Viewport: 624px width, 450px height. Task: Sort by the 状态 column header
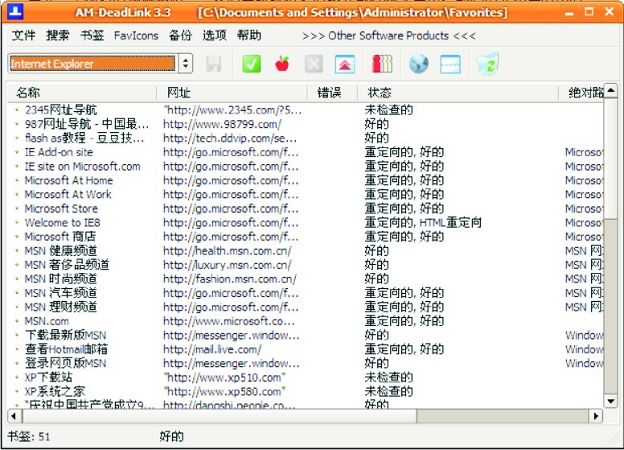(458, 93)
